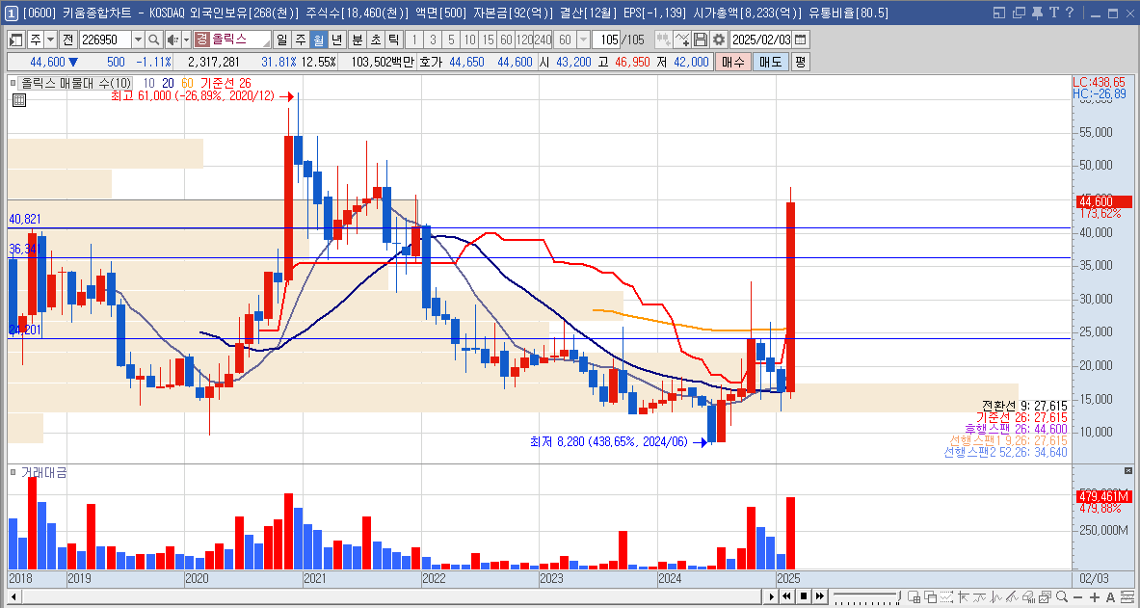
Task: Click the eraser icon in bottom toolbar
Action: pos(1028,597)
